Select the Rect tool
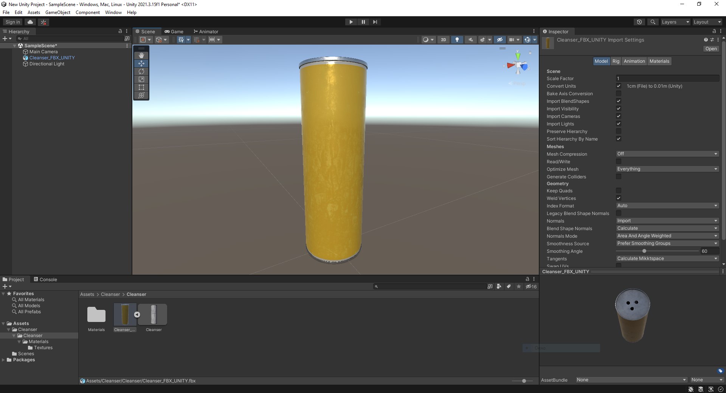 point(141,87)
